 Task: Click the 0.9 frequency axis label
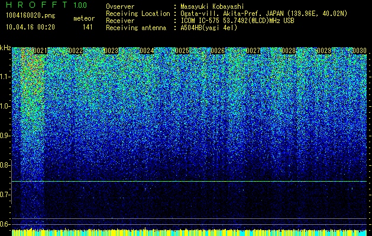click(5, 136)
